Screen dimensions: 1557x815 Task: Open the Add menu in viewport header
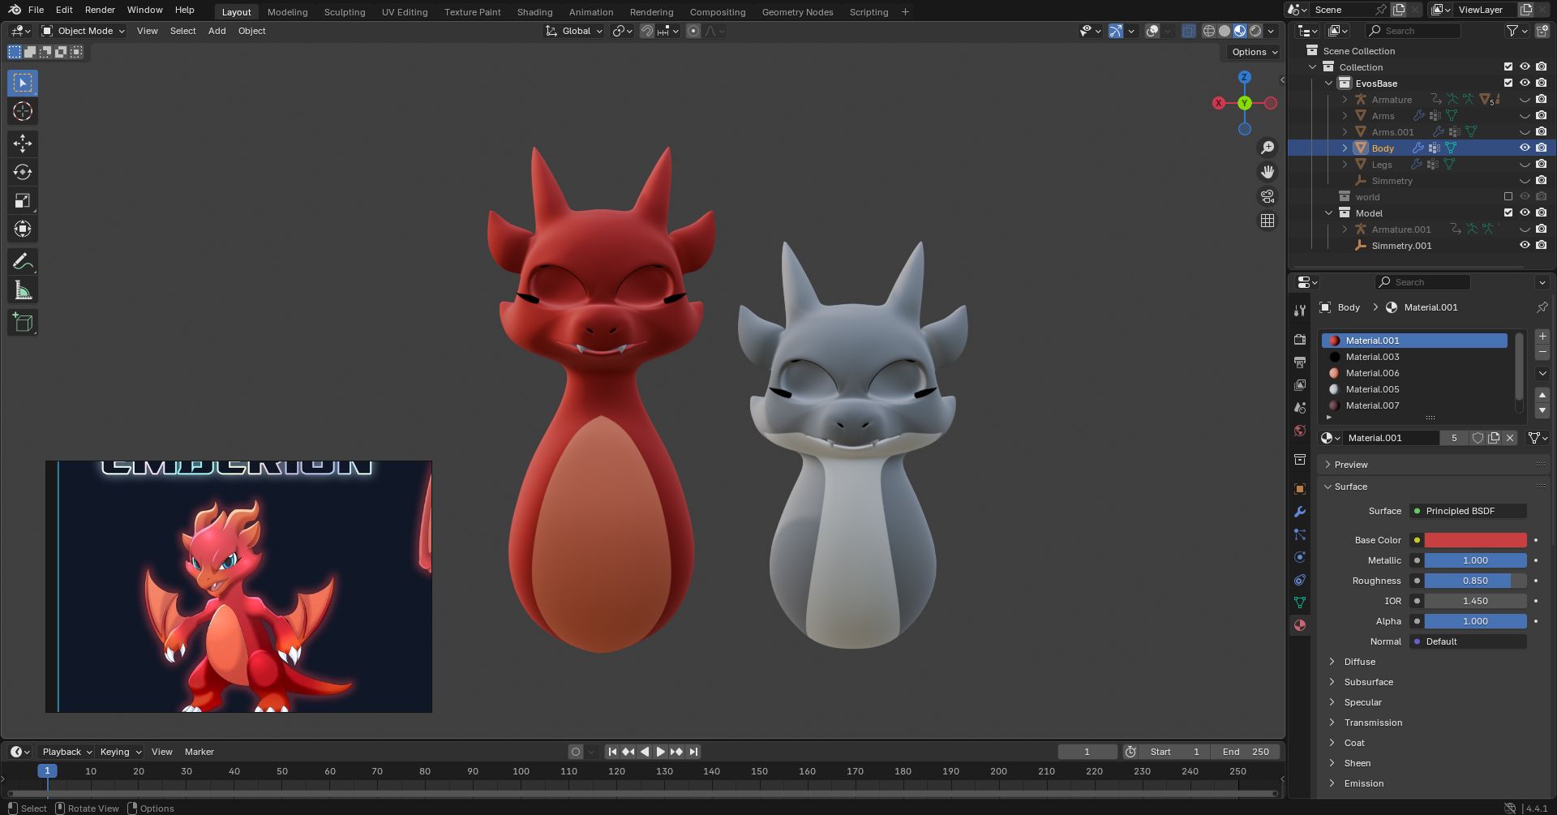[217, 31]
